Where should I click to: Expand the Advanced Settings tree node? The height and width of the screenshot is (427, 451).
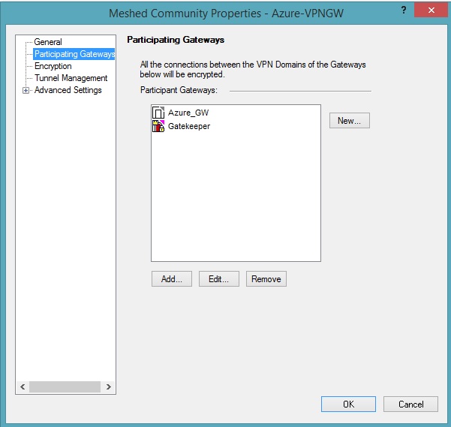(26, 90)
